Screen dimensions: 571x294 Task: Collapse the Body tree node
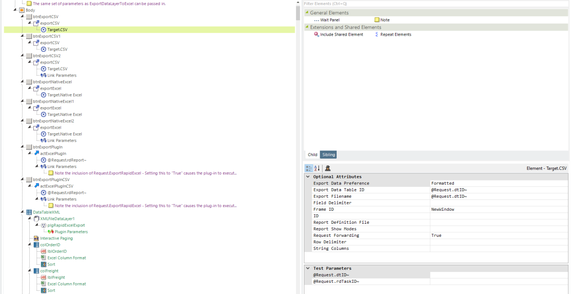click(16, 10)
